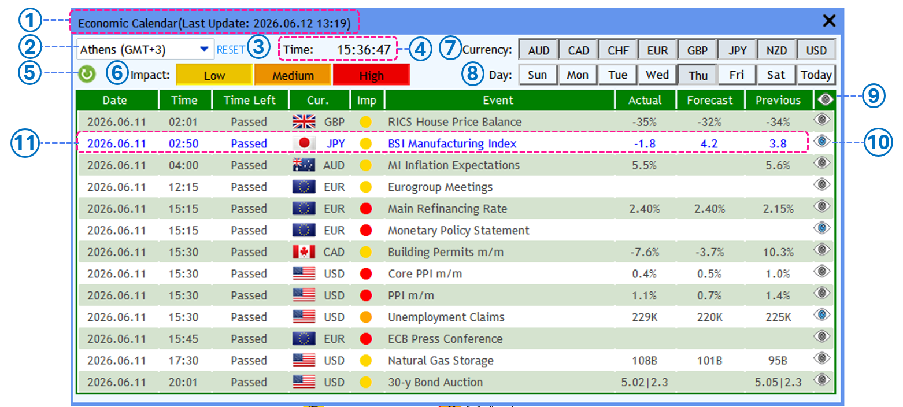The width and height of the screenshot is (903, 407).
Task: Close the Economic Calendar window
Action: click(829, 21)
